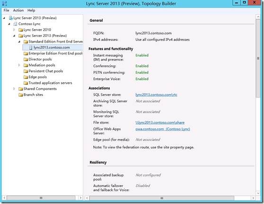This screenshot has width=264, height=204.
Task: Expand the Shared Components node
Action: pyautogui.click(x=14, y=89)
